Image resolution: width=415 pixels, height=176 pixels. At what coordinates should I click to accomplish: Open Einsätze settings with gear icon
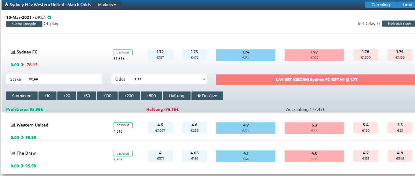coord(207,96)
